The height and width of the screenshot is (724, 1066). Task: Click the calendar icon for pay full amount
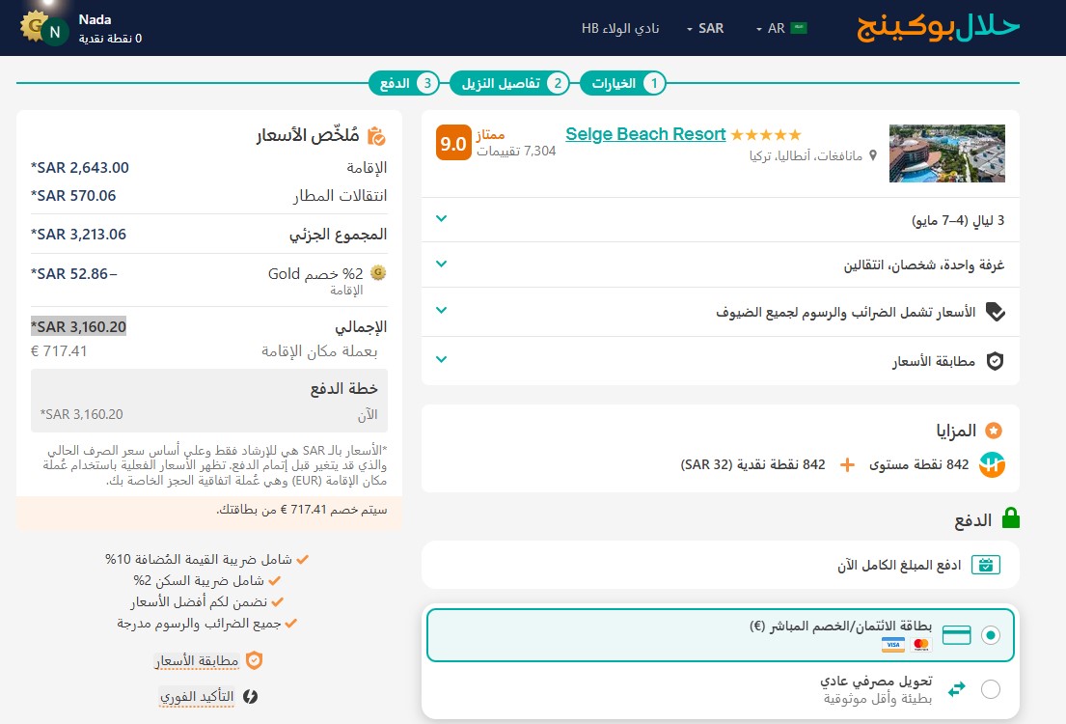coord(986,565)
